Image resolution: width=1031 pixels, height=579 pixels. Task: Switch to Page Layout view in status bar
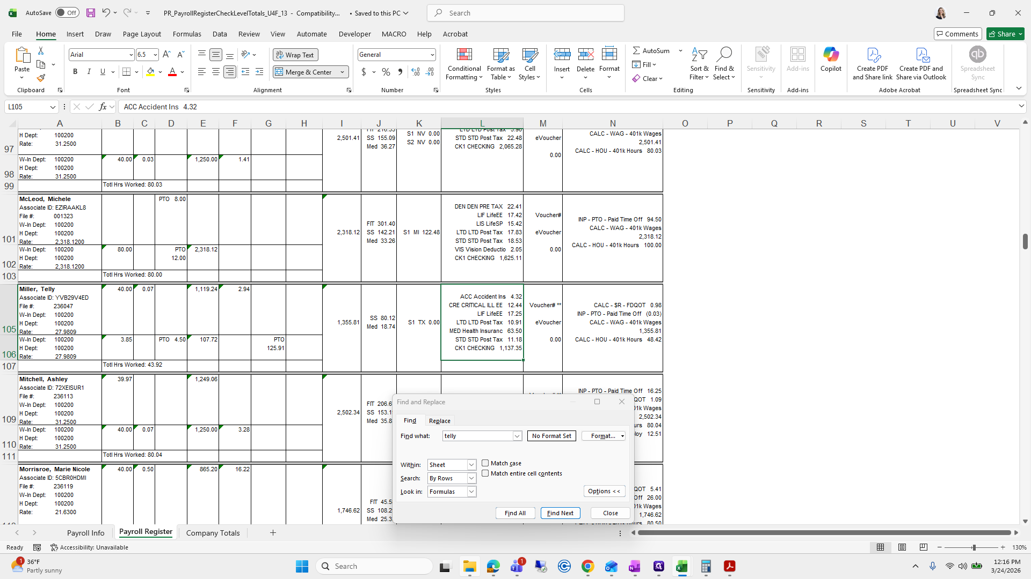tap(902, 547)
